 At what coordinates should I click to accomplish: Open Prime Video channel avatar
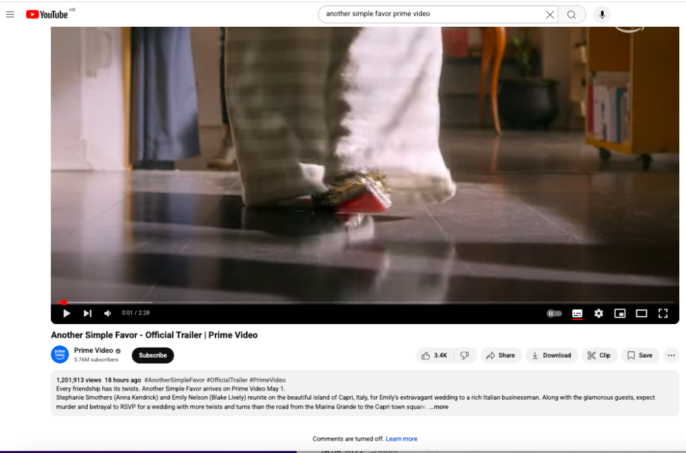click(60, 354)
